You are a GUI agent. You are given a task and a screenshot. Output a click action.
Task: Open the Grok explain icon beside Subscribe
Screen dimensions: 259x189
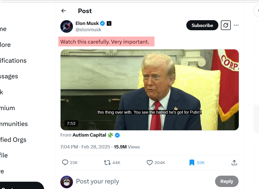226,25
